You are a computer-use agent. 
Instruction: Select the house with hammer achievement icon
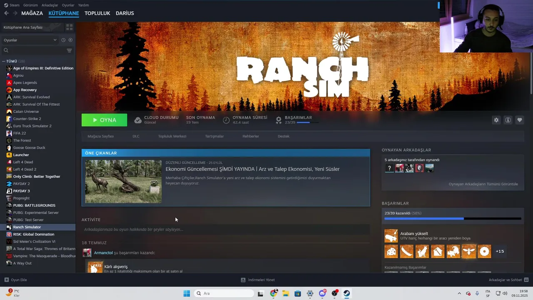point(438,251)
